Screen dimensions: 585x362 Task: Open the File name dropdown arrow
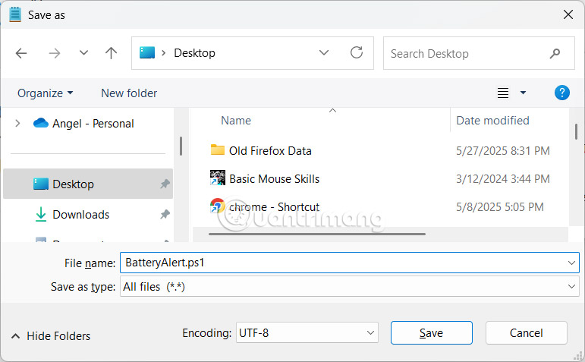(571, 263)
